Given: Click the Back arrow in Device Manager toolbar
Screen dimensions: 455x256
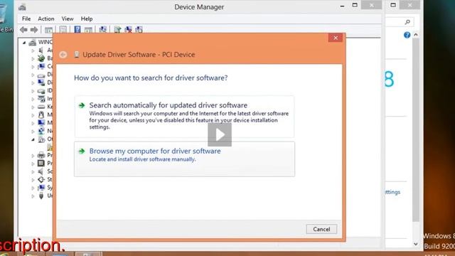Looking at the screenshot, I should coord(23,30).
